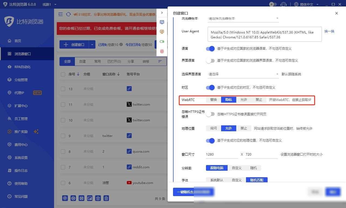
Task: Click the boxed X icon in bottom toolbar
Action: pos(81,198)
